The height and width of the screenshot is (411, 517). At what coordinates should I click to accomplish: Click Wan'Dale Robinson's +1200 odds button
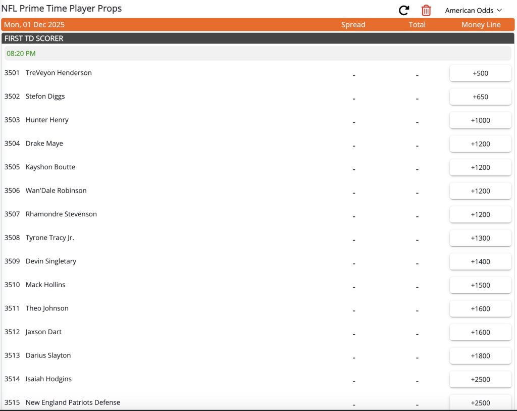[x=480, y=191]
